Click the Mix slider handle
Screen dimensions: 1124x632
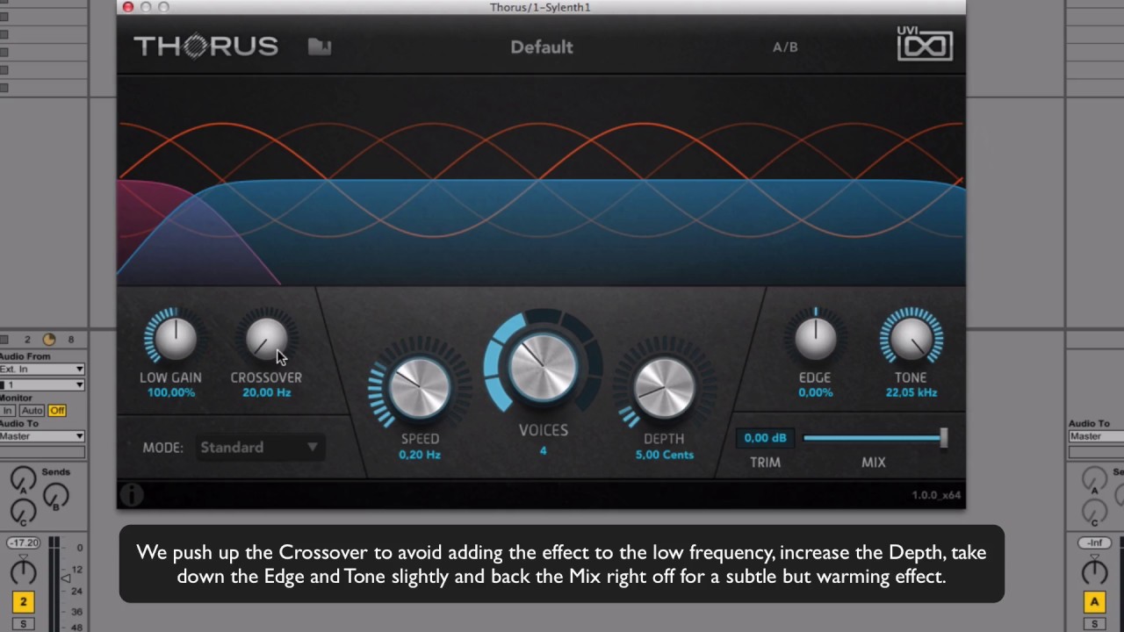944,438
